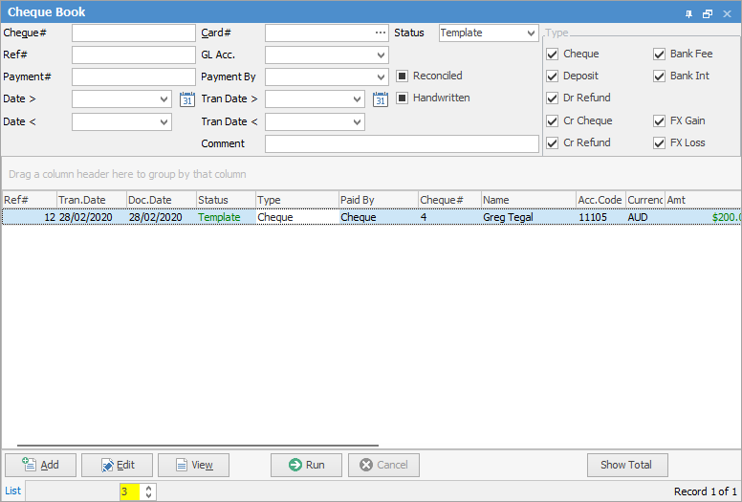Open the Date < dropdown
Viewport: 742px width, 502px height.
tap(164, 122)
